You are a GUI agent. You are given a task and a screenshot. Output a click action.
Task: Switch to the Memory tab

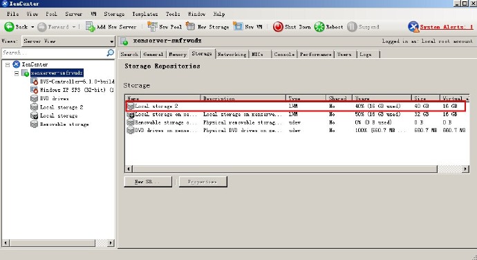178,54
